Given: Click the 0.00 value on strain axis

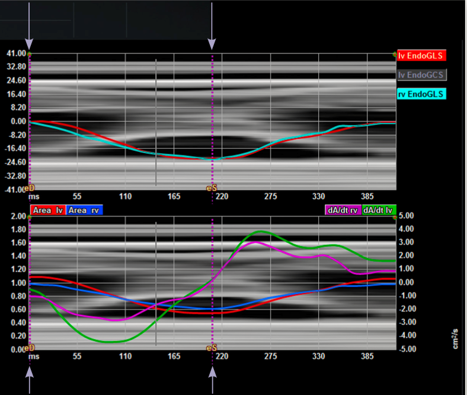Looking at the screenshot, I should (18, 122).
